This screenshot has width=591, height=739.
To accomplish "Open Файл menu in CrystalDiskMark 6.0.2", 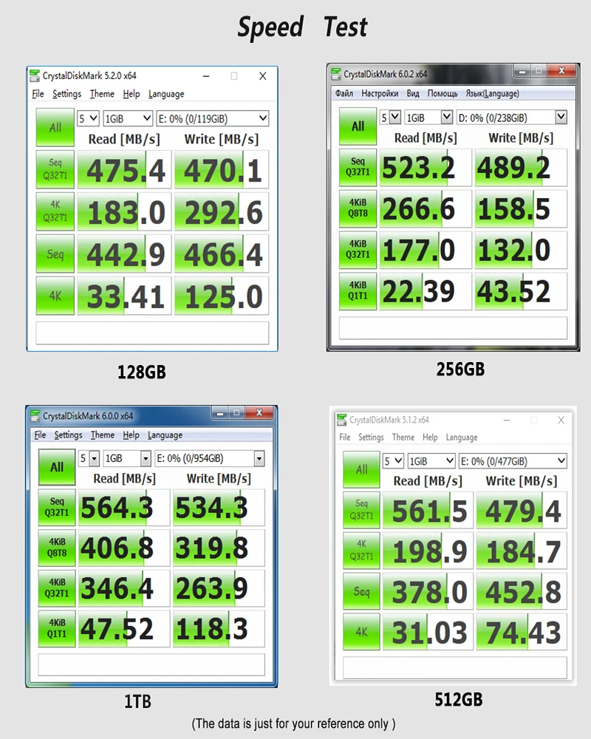I will click(x=344, y=93).
